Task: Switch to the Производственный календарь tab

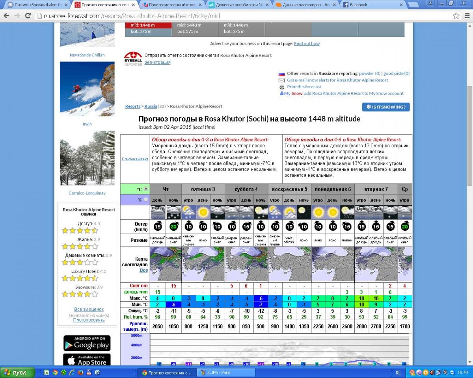Action: coord(172,5)
